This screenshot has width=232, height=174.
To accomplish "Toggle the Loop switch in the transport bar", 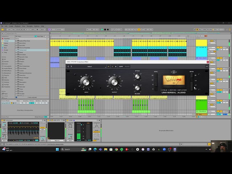I will [x=139, y=30].
